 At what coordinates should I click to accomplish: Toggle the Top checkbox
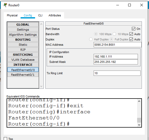(6, 139)
